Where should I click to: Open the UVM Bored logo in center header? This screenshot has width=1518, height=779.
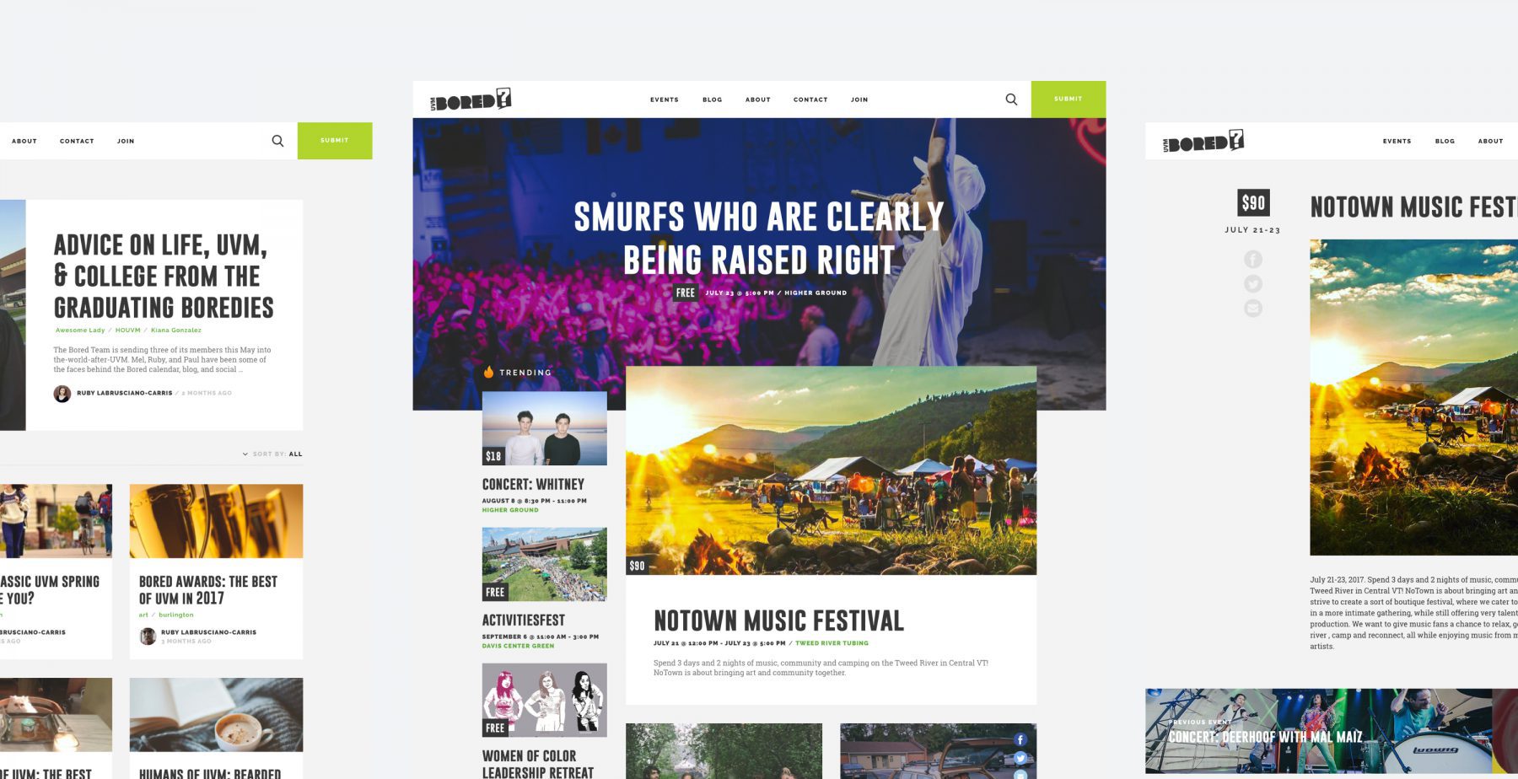coord(471,99)
